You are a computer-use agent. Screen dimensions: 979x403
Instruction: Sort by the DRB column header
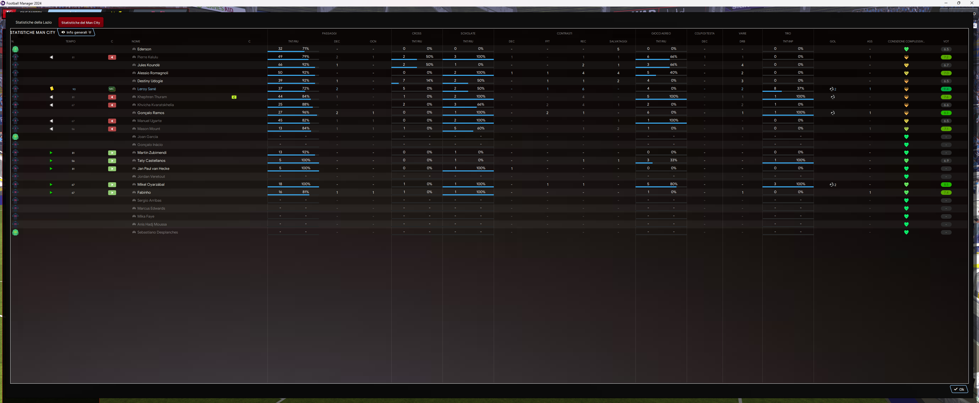742,42
